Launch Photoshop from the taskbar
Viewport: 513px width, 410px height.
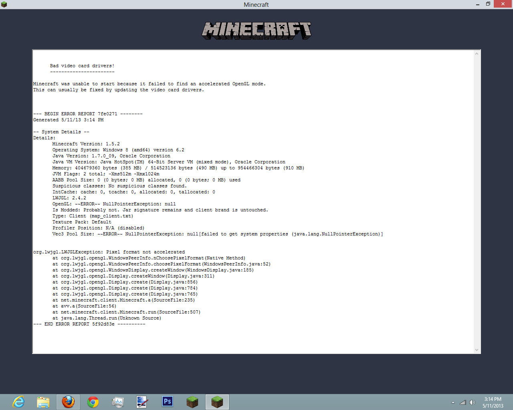(168, 402)
